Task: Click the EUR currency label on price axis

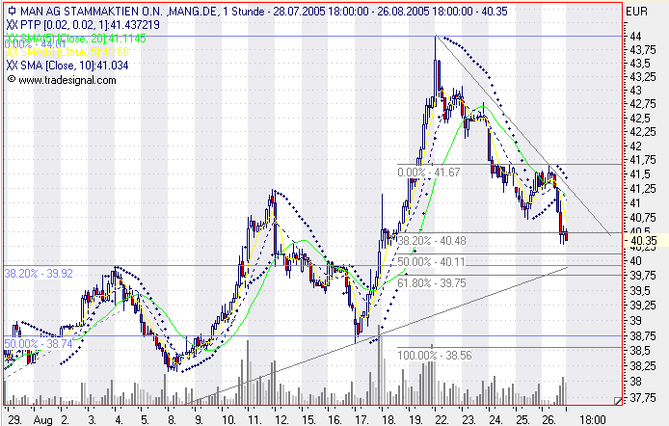Action: click(636, 12)
